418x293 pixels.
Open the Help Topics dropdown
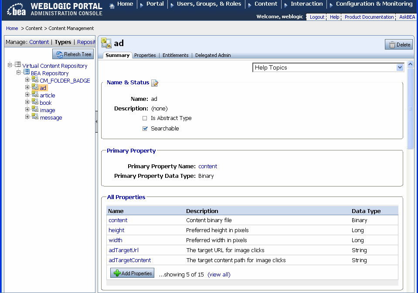[x=328, y=67]
